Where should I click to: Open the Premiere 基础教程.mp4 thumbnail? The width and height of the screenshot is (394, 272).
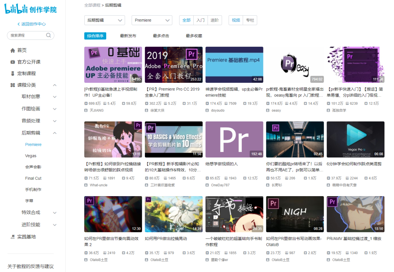click(x=235, y=65)
